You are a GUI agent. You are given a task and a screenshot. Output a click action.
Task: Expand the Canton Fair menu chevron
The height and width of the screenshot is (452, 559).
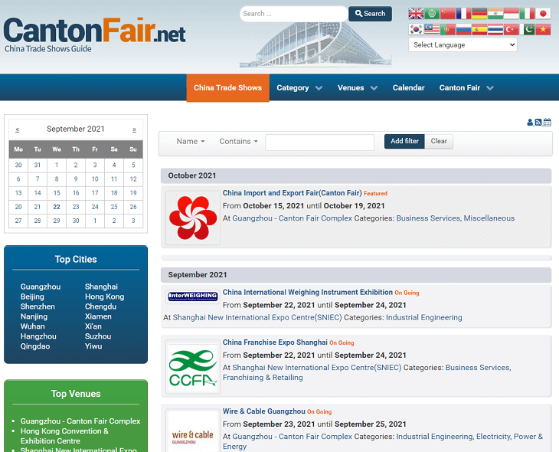point(490,88)
